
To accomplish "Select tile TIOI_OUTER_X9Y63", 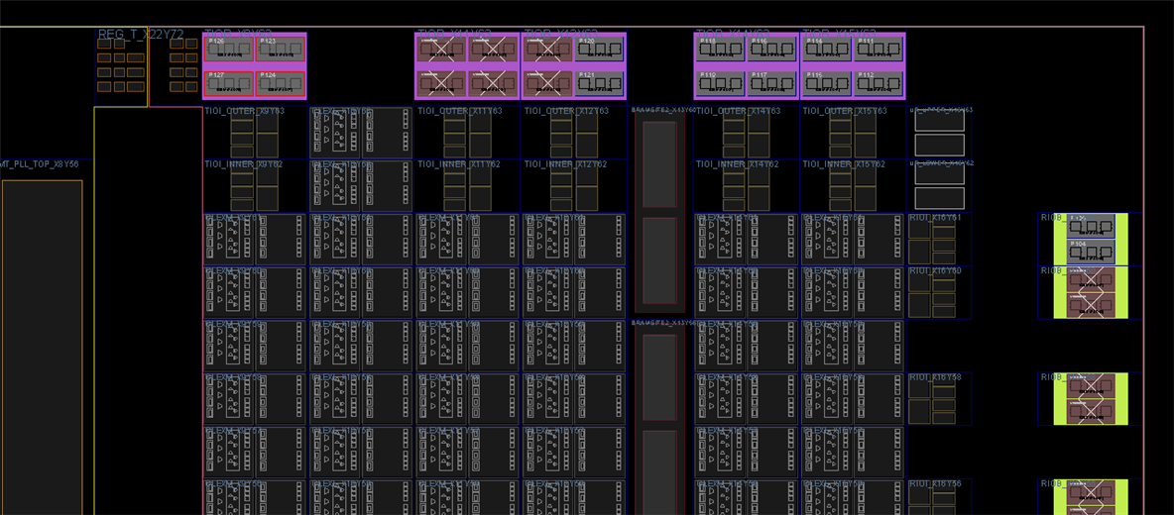I will coord(255,133).
